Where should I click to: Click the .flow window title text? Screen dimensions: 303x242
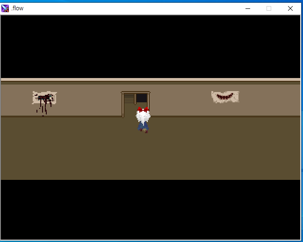(17, 8)
